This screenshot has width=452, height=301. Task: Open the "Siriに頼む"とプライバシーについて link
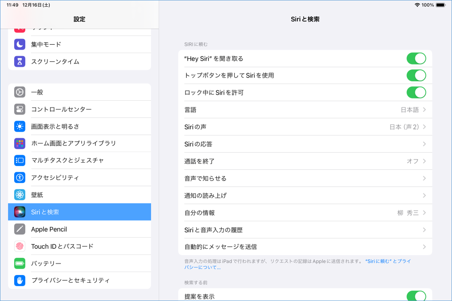pyautogui.click(x=297, y=264)
